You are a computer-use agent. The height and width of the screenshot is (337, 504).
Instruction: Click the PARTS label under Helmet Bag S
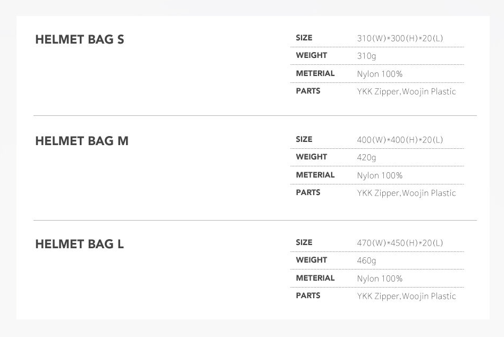pos(308,91)
